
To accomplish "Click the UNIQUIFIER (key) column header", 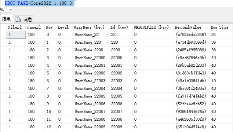I will (153, 27).
